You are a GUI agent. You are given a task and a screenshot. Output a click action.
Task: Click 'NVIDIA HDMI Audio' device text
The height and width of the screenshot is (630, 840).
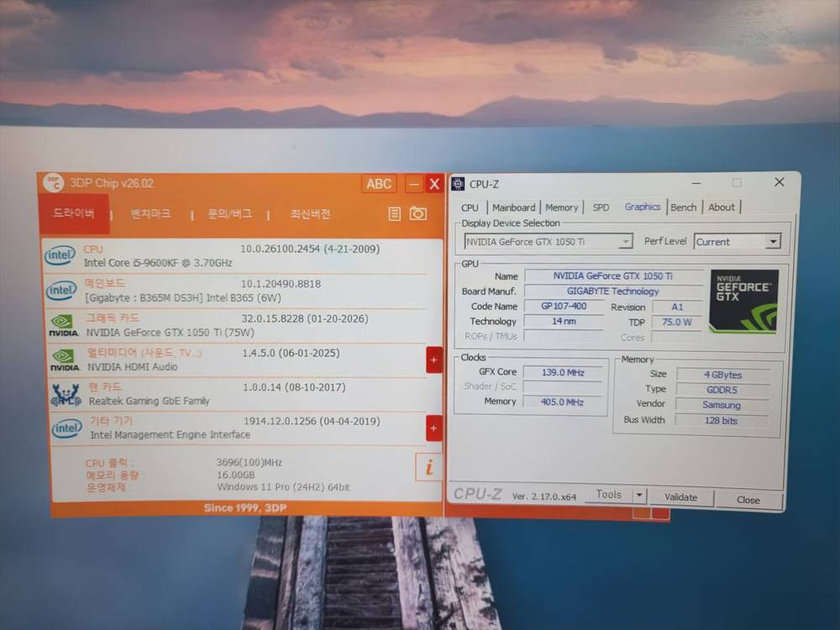133,367
